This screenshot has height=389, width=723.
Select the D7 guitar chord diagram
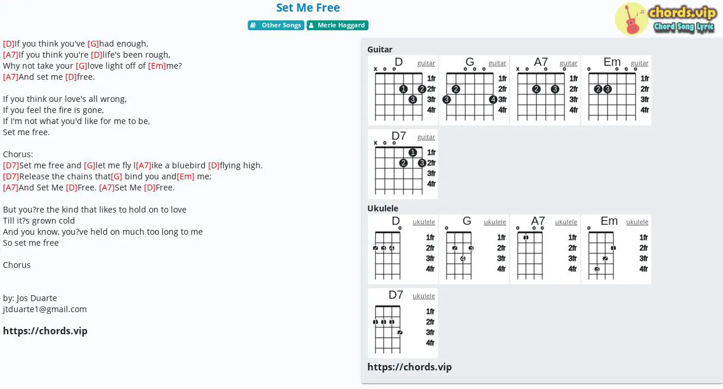click(x=403, y=164)
